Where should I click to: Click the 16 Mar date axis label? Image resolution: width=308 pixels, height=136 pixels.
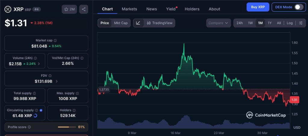pyautogui.click(x=176, y=133)
